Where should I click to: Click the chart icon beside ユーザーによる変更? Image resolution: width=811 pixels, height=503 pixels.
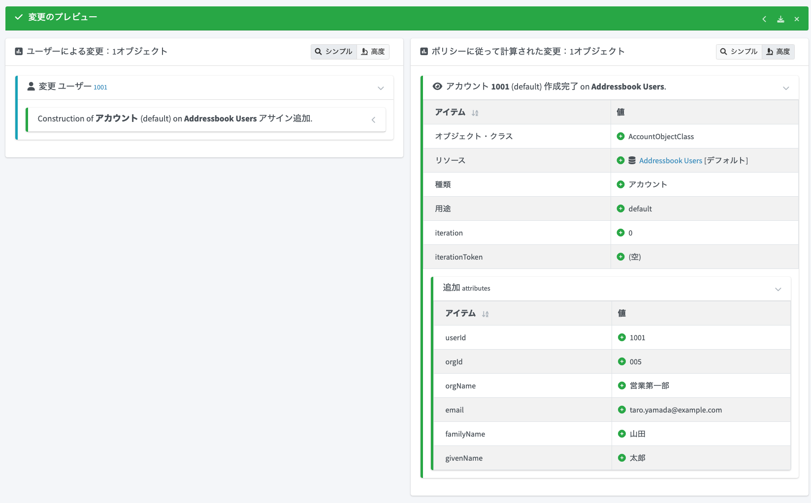pos(19,52)
